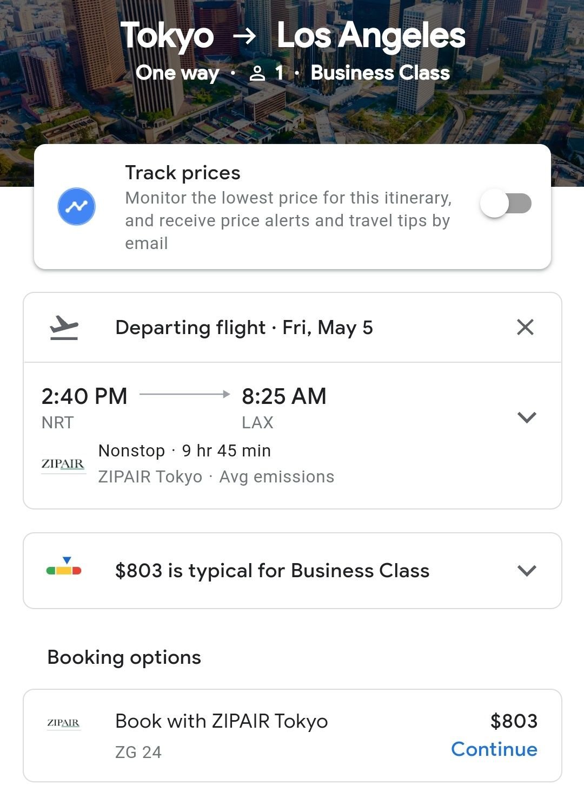Tap the One way trip type label
The image size is (584, 797).
tap(177, 73)
